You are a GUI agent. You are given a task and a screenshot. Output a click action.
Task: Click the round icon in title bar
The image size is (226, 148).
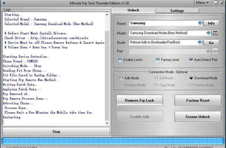click(x=4, y=3)
